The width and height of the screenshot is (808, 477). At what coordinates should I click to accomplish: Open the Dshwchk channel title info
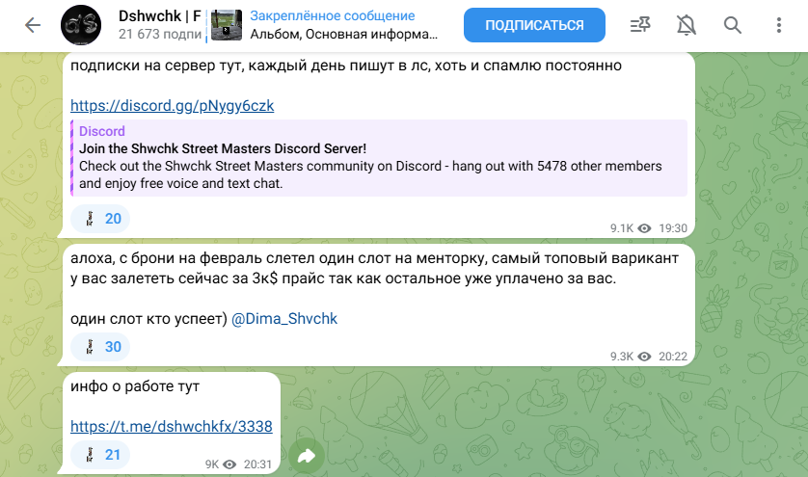click(x=160, y=16)
